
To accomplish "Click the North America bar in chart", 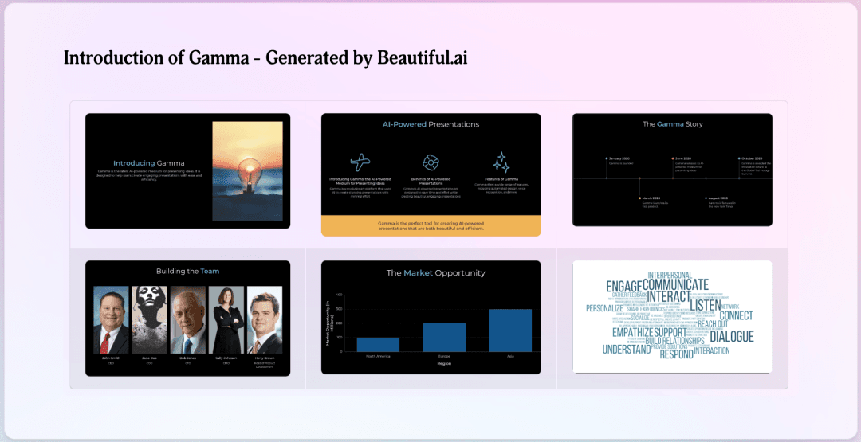I will (x=378, y=344).
